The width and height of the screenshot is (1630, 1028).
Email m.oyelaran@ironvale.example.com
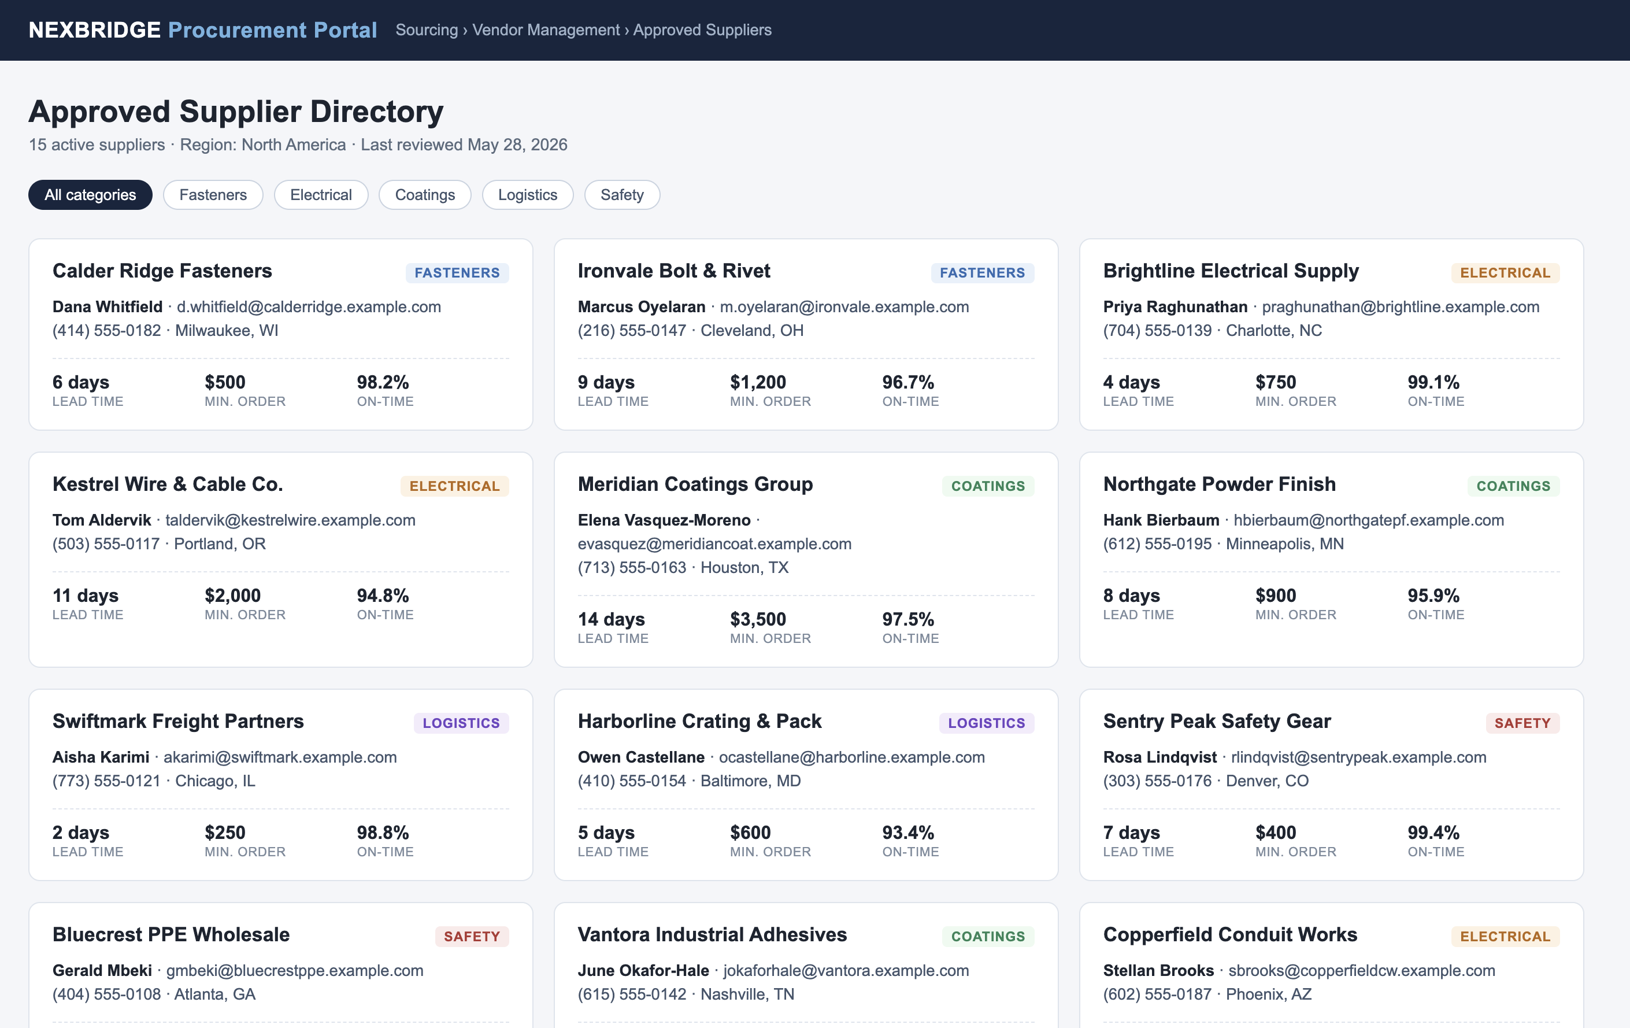844,307
